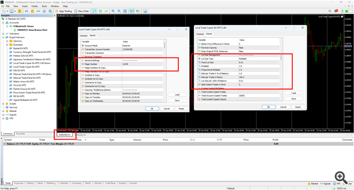Toggle chart shift icon
Image resolution: width=354 pixels, height=190 pixels.
click(138, 11)
